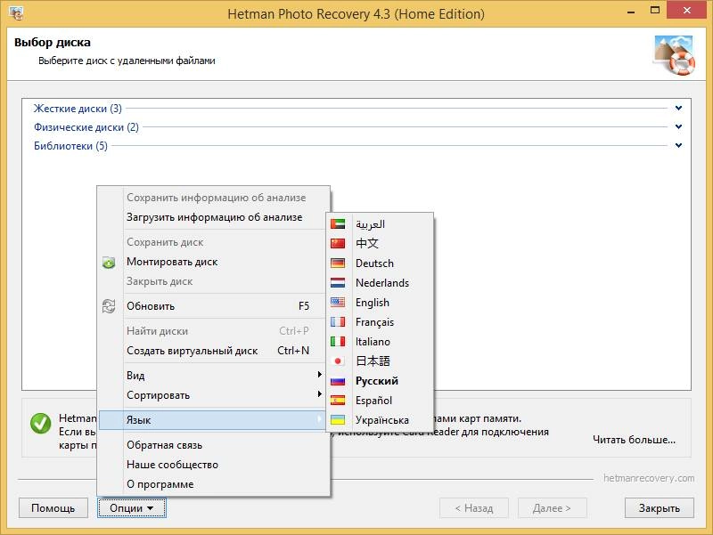
Task: Click the United Arab Emirates flag icon
Action: (x=338, y=224)
